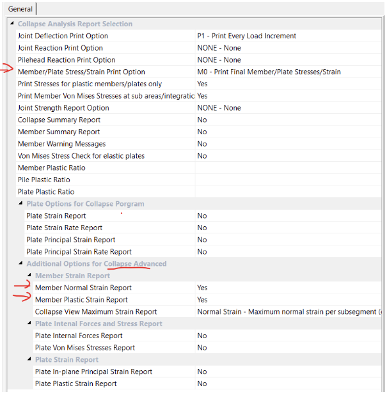This screenshot has width=387, height=397.
Task: Switch to the General tab
Action: click(20, 9)
